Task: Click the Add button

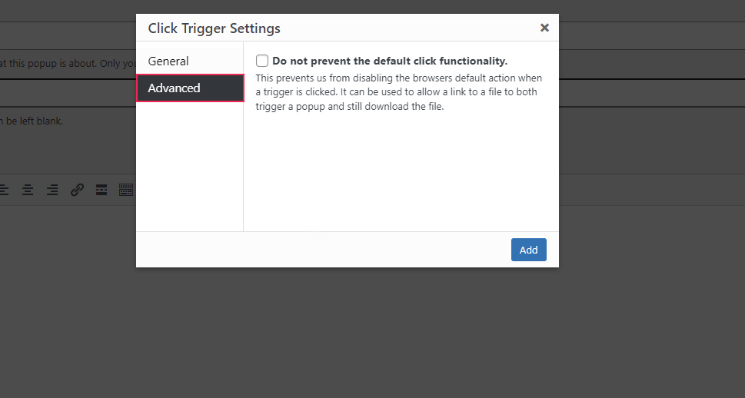Action: tap(528, 250)
